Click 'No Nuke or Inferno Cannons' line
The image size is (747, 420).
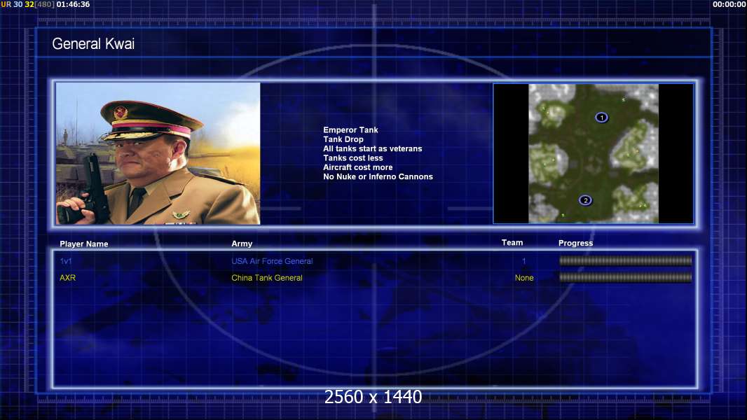pos(378,176)
